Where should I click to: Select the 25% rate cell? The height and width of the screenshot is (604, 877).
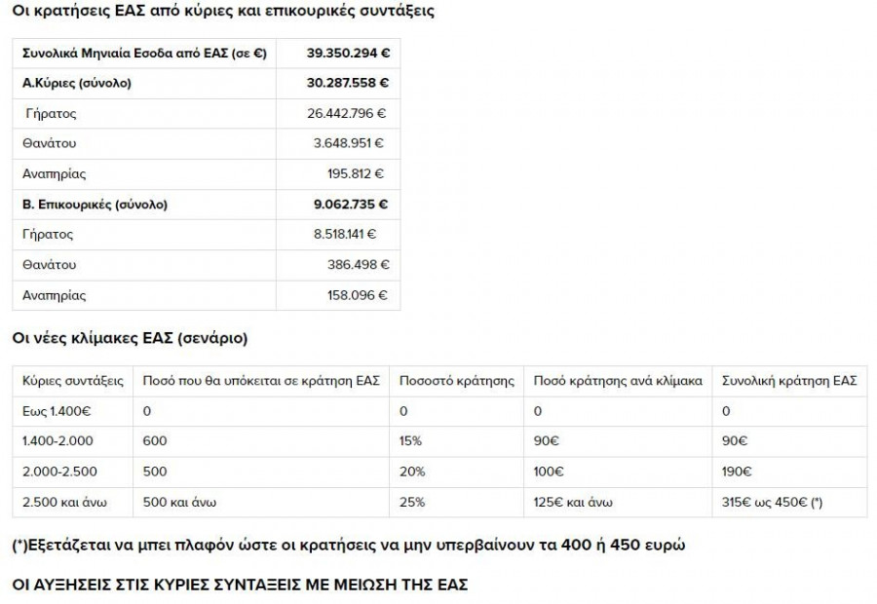(x=411, y=501)
